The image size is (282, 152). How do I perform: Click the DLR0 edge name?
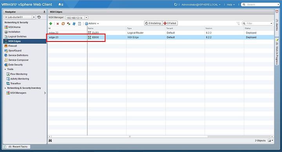(95, 33)
